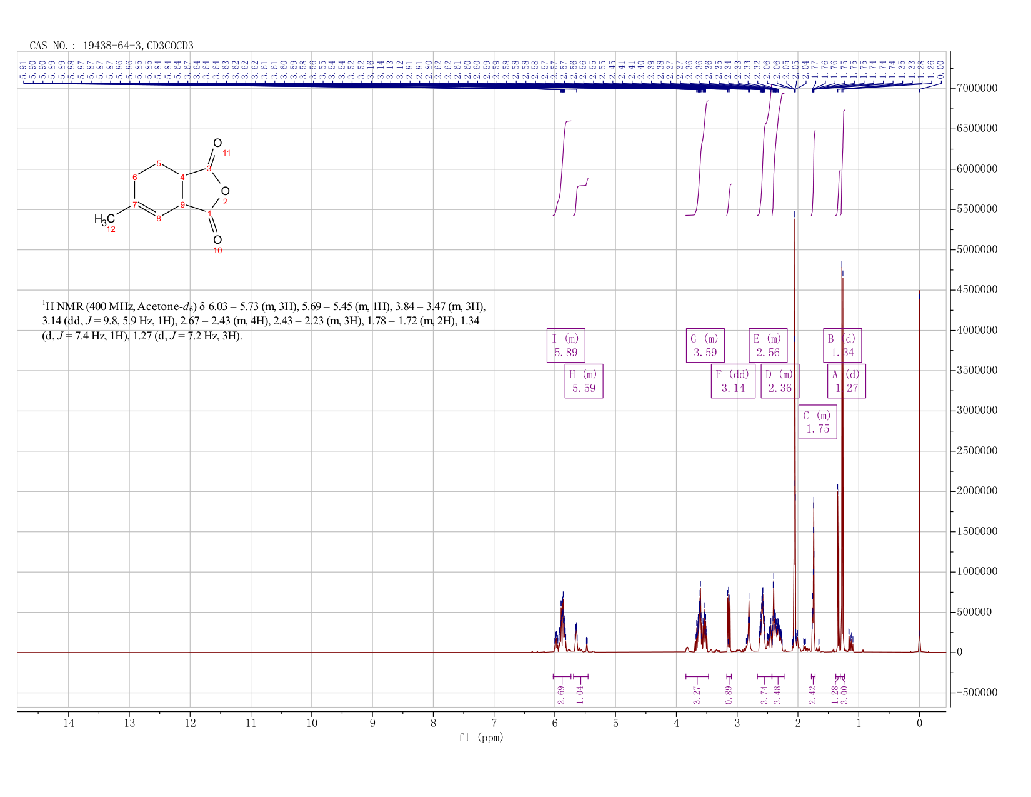The image size is (1031, 797).
Task: Select multiplet box H (m) 5.59
Action: tap(584, 381)
